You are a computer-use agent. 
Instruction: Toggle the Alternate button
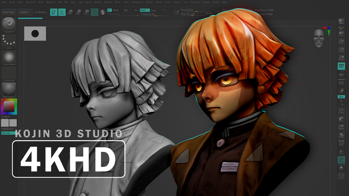tap(8, 133)
